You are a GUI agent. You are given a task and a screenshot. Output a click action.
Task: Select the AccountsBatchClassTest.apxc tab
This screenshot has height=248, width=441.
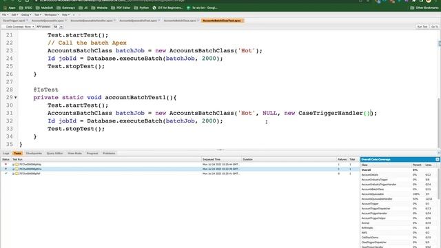(222, 21)
